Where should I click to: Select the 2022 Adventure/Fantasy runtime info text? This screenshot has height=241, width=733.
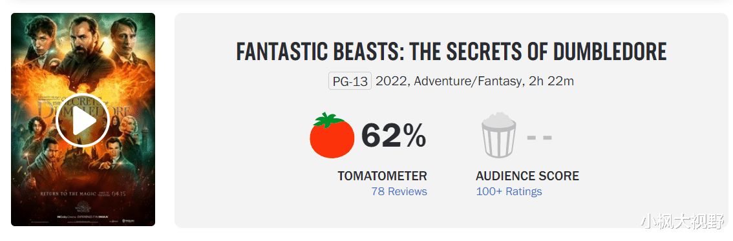coord(475,81)
